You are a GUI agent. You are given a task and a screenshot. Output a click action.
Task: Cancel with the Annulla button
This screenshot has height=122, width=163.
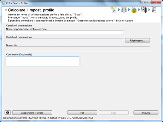coord(146,113)
